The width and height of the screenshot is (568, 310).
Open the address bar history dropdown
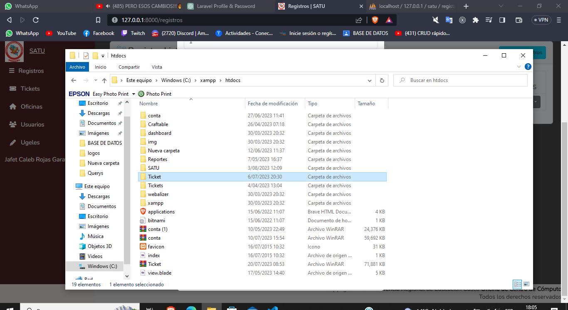[x=369, y=80]
